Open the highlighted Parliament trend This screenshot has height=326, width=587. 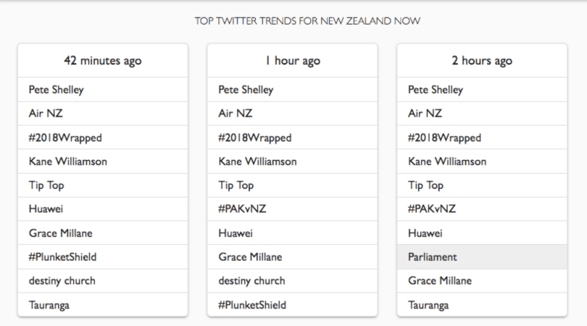[x=433, y=257]
